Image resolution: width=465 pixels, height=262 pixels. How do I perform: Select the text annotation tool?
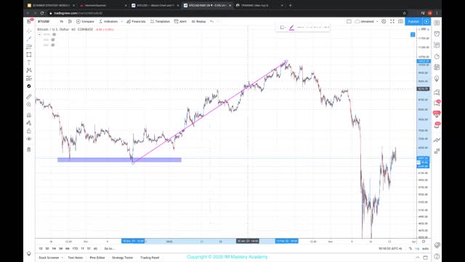[x=29, y=63]
